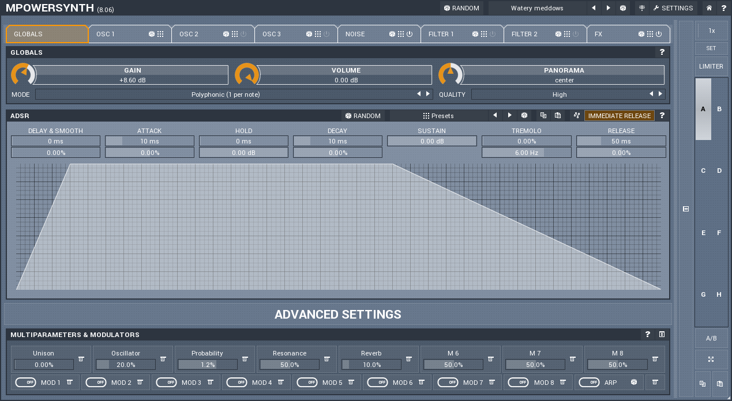Toggle the FX power button

pos(659,34)
